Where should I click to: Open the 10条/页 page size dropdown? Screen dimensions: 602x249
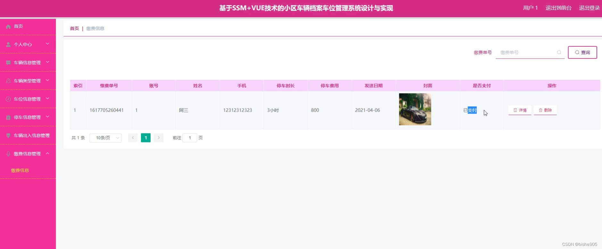pyautogui.click(x=106, y=138)
